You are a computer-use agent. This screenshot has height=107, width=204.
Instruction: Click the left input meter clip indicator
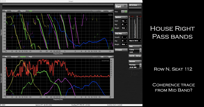click(x=131, y=17)
